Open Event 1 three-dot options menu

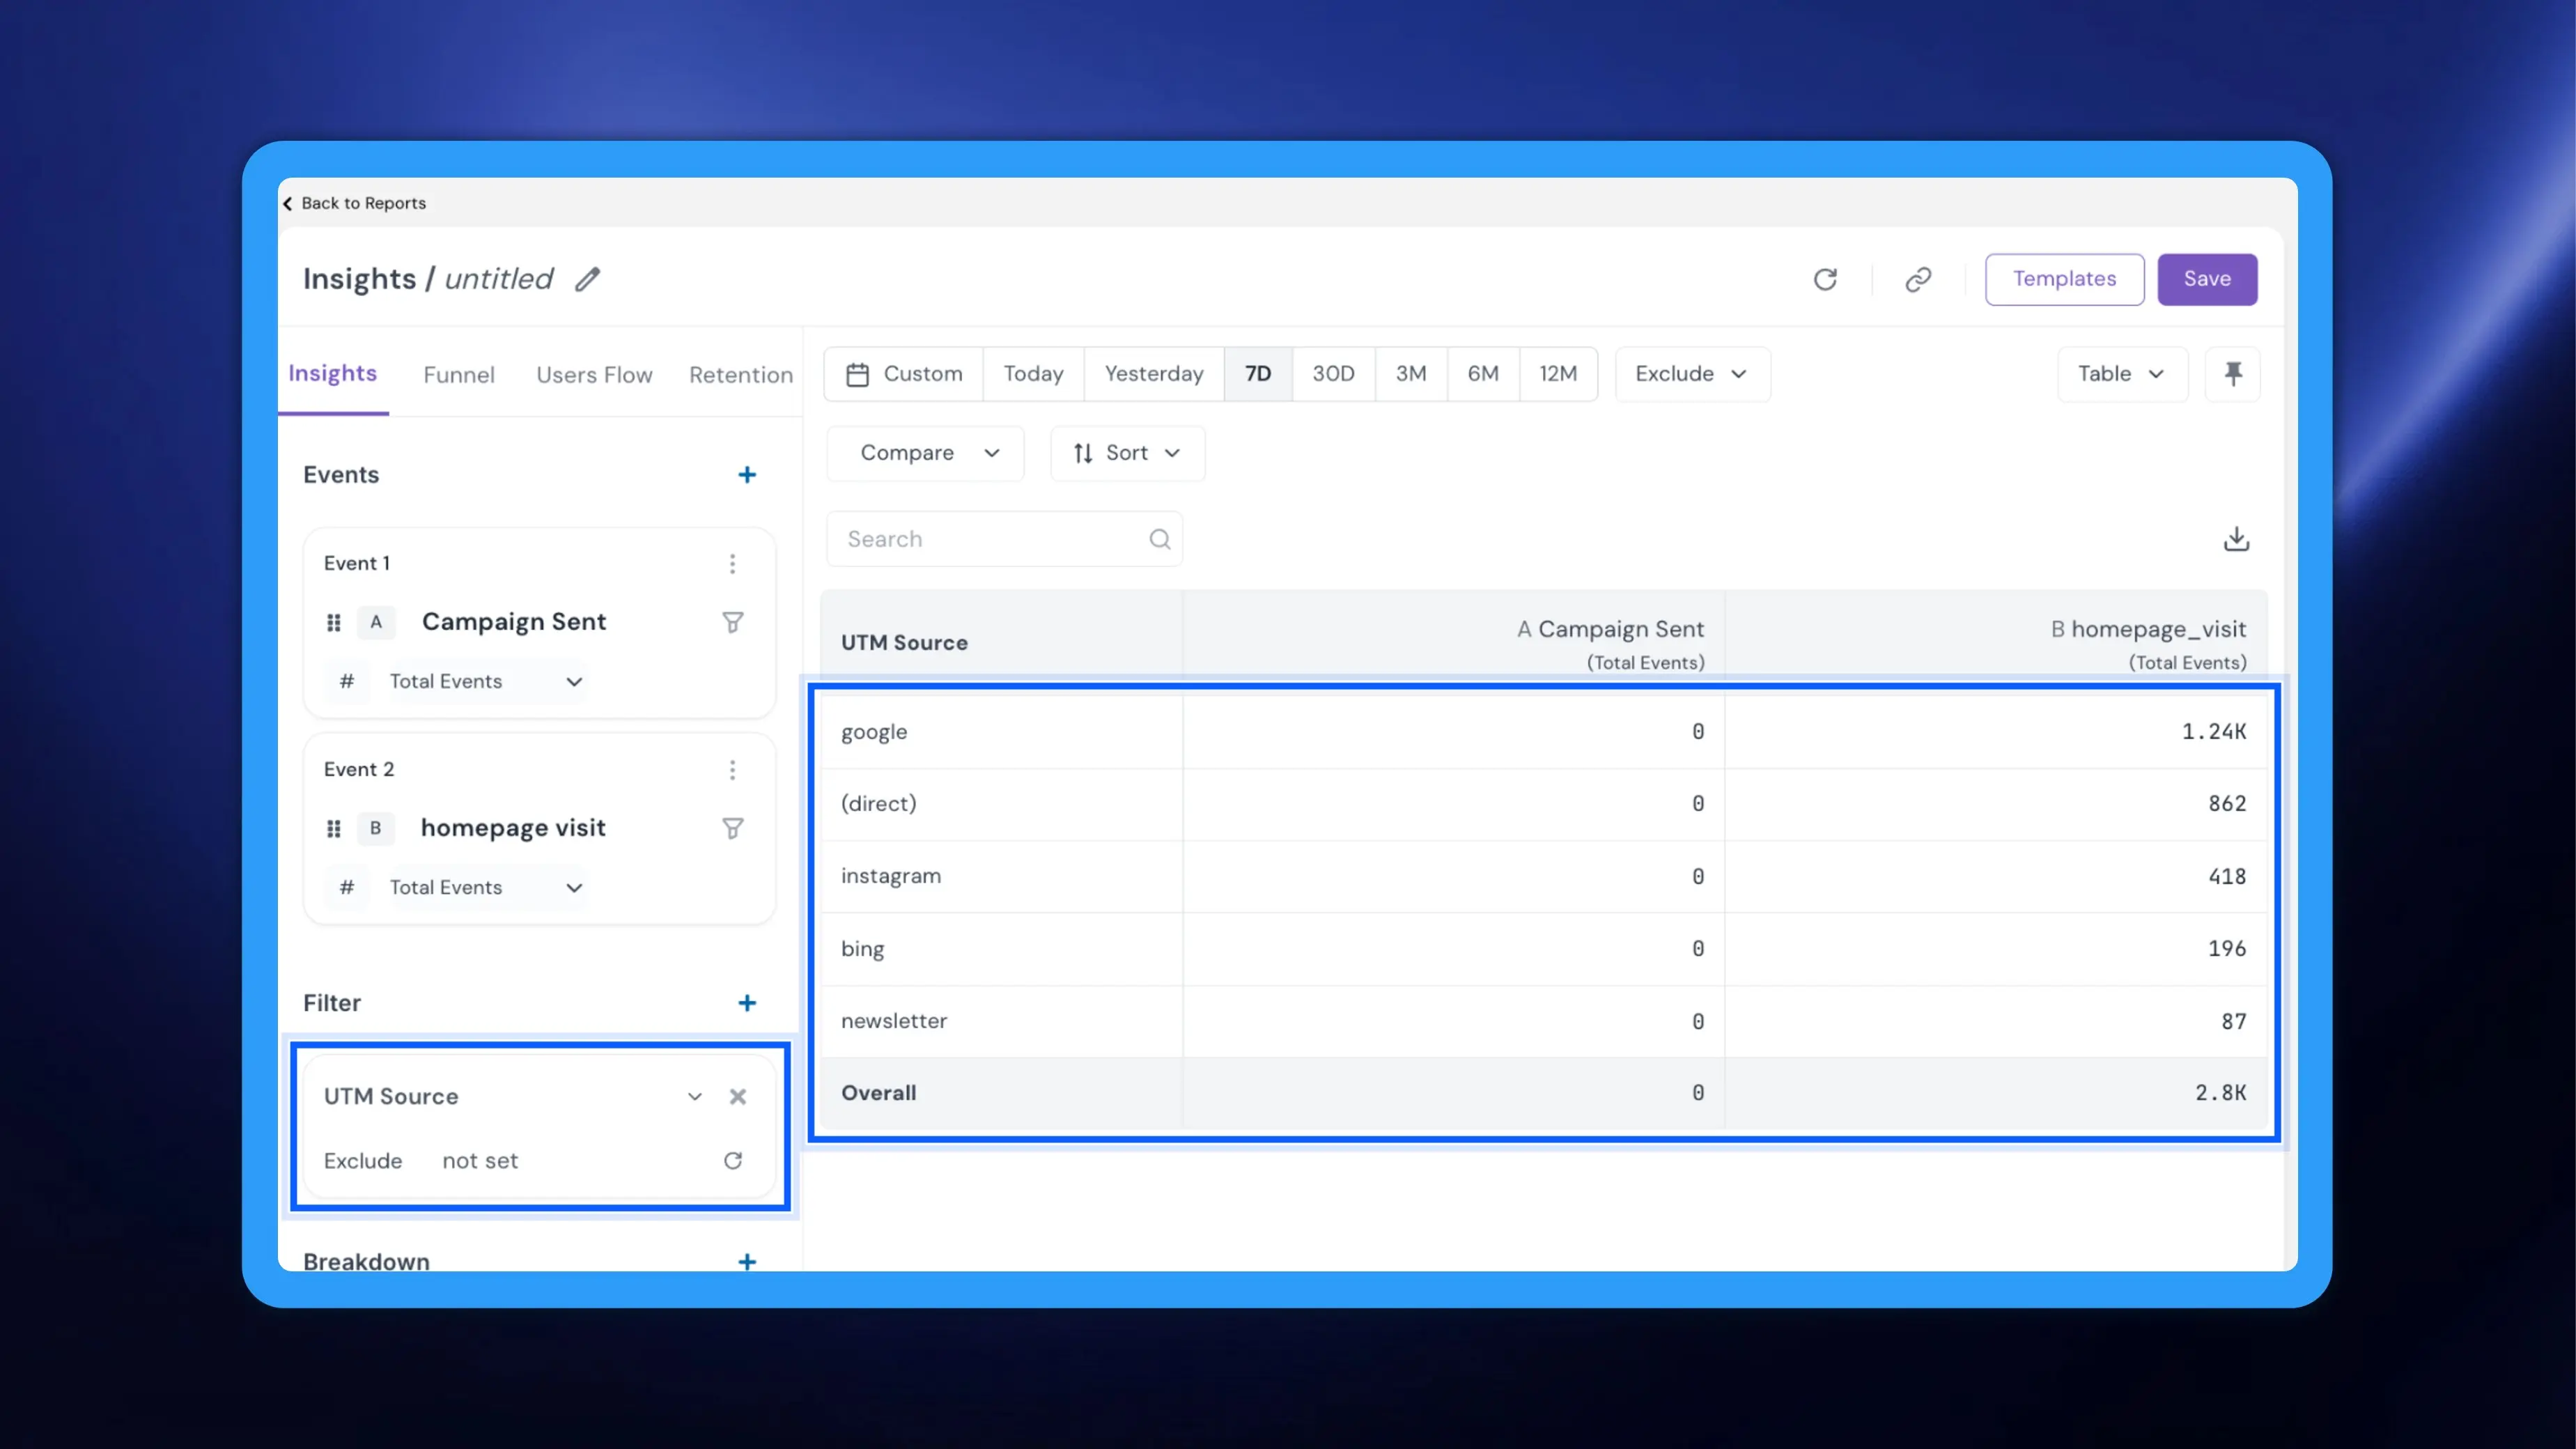click(x=732, y=564)
